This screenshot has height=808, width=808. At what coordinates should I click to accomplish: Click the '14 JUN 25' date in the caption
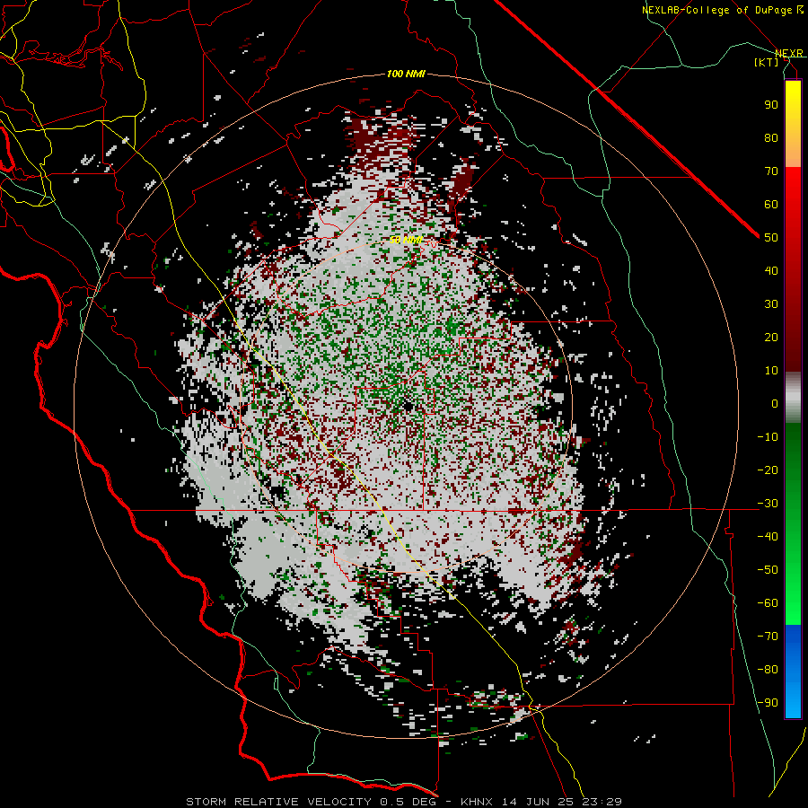(539, 802)
